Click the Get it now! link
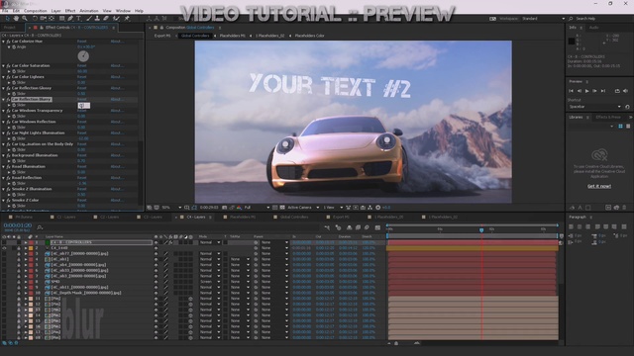 599,187
